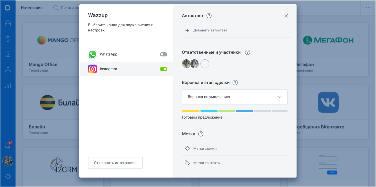
Task: Select the green third pipeline stage
Action: [x=227, y=111]
